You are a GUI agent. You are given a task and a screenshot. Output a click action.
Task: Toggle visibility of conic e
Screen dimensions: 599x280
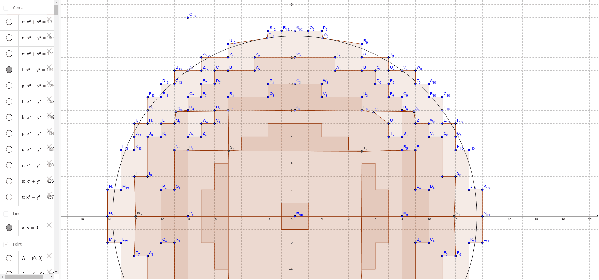(9, 54)
